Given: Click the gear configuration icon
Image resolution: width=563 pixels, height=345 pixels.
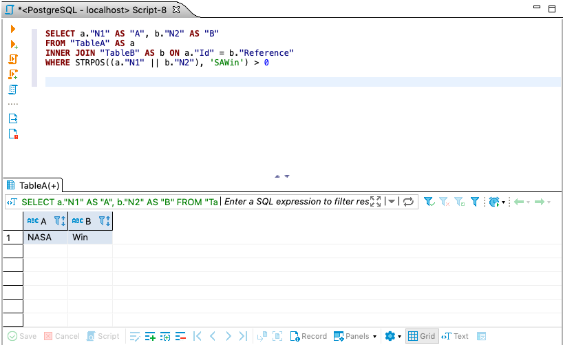Looking at the screenshot, I should (x=390, y=336).
